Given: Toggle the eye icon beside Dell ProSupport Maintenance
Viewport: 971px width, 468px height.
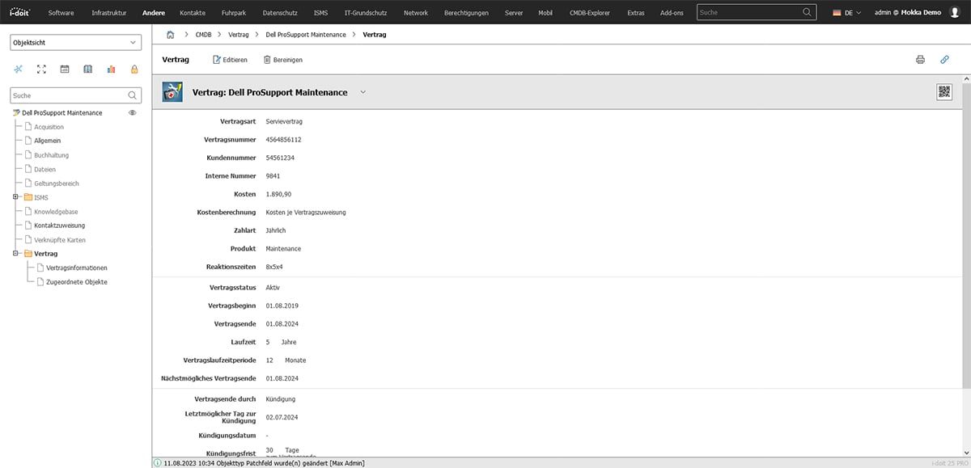Looking at the screenshot, I should [134, 113].
